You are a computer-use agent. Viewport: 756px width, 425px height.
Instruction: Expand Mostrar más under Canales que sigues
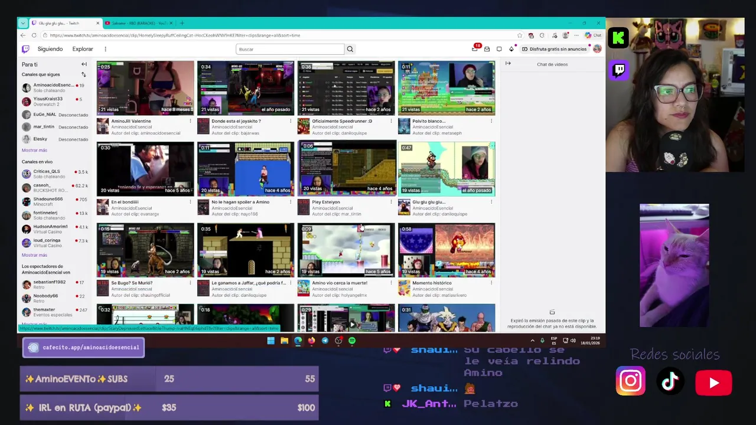34,151
